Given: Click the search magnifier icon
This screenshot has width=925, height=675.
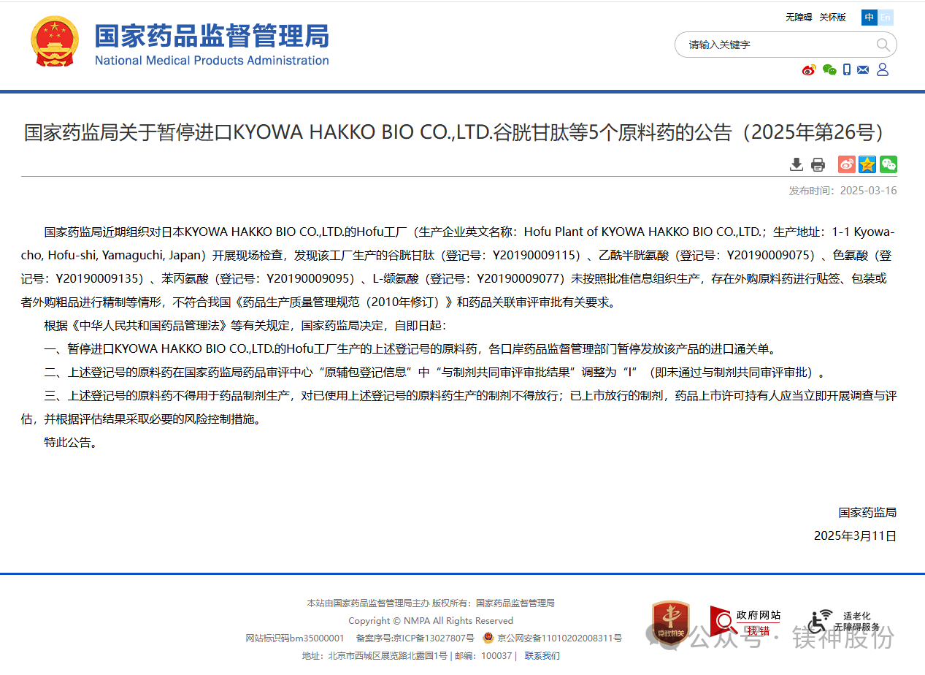Looking at the screenshot, I should pos(883,45).
